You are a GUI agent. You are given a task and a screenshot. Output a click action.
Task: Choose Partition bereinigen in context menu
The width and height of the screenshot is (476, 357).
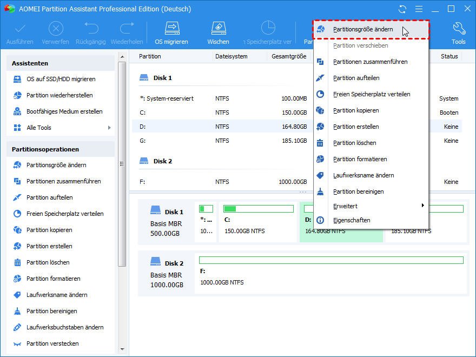(x=371, y=192)
